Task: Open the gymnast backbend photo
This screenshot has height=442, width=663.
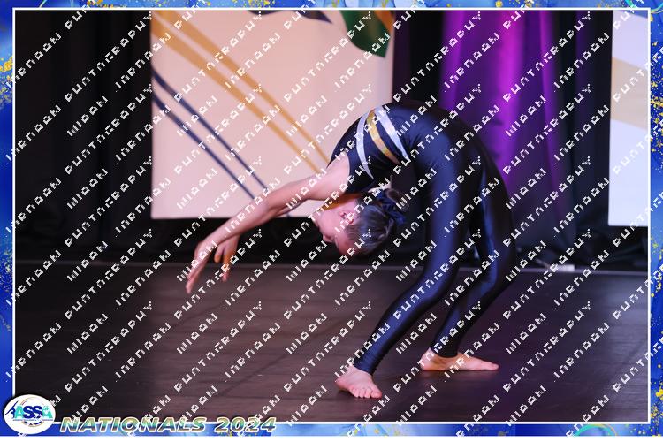Action: [331, 216]
